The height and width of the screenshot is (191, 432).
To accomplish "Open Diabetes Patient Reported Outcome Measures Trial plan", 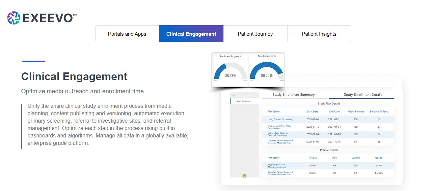I will (280, 142).
